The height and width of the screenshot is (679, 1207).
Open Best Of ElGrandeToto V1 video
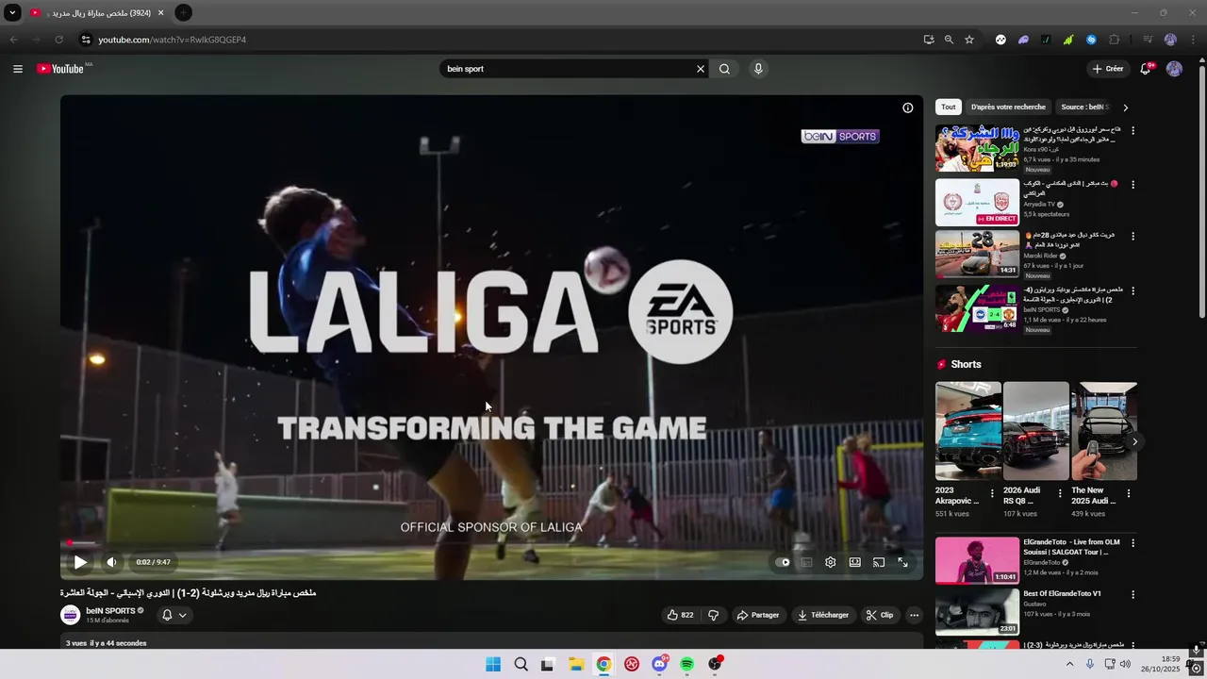(x=977, y=612)
